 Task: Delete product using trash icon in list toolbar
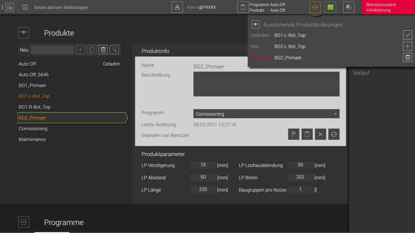[x=103, y=50]
